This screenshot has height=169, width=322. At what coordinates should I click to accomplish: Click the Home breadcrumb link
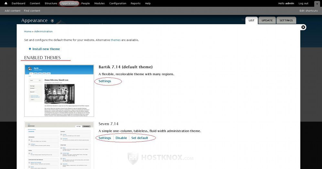[28, 31]
